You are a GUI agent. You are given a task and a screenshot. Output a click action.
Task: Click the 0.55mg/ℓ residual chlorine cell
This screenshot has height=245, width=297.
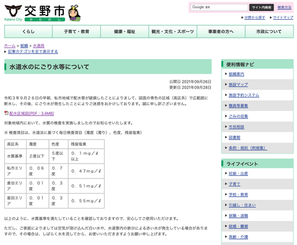click(86, 201)
